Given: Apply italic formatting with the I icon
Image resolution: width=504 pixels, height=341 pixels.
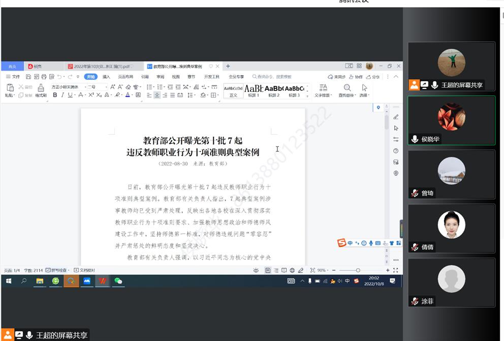Looking at the screenshot, I should pyautogui.click(x=62, y=95).
